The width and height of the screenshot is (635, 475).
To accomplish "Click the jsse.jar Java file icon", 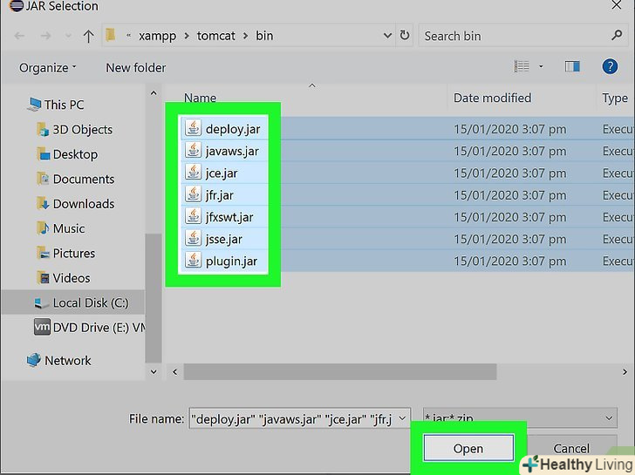I will (x=193, y=238).
